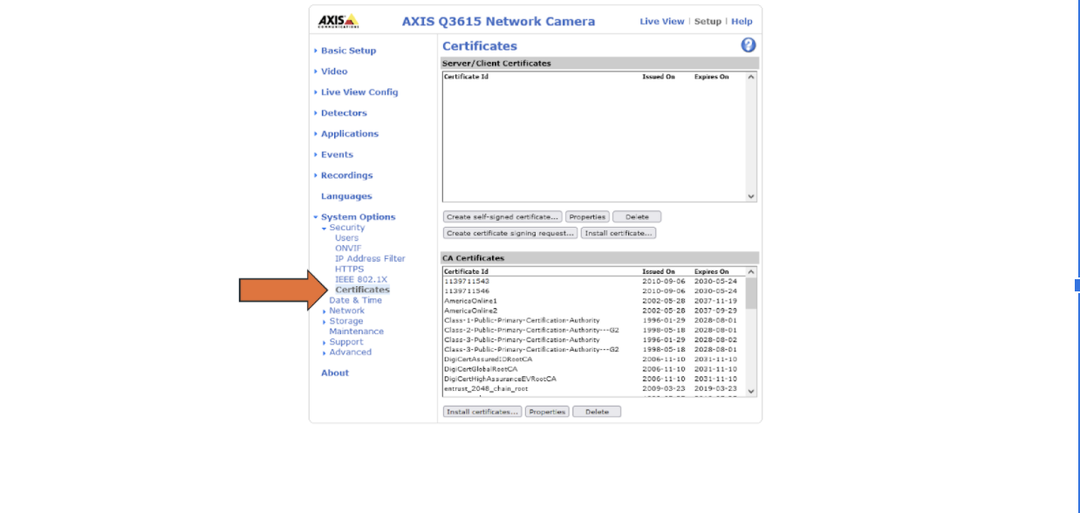
Task: Expand the Video section
Action: (336, 72)
